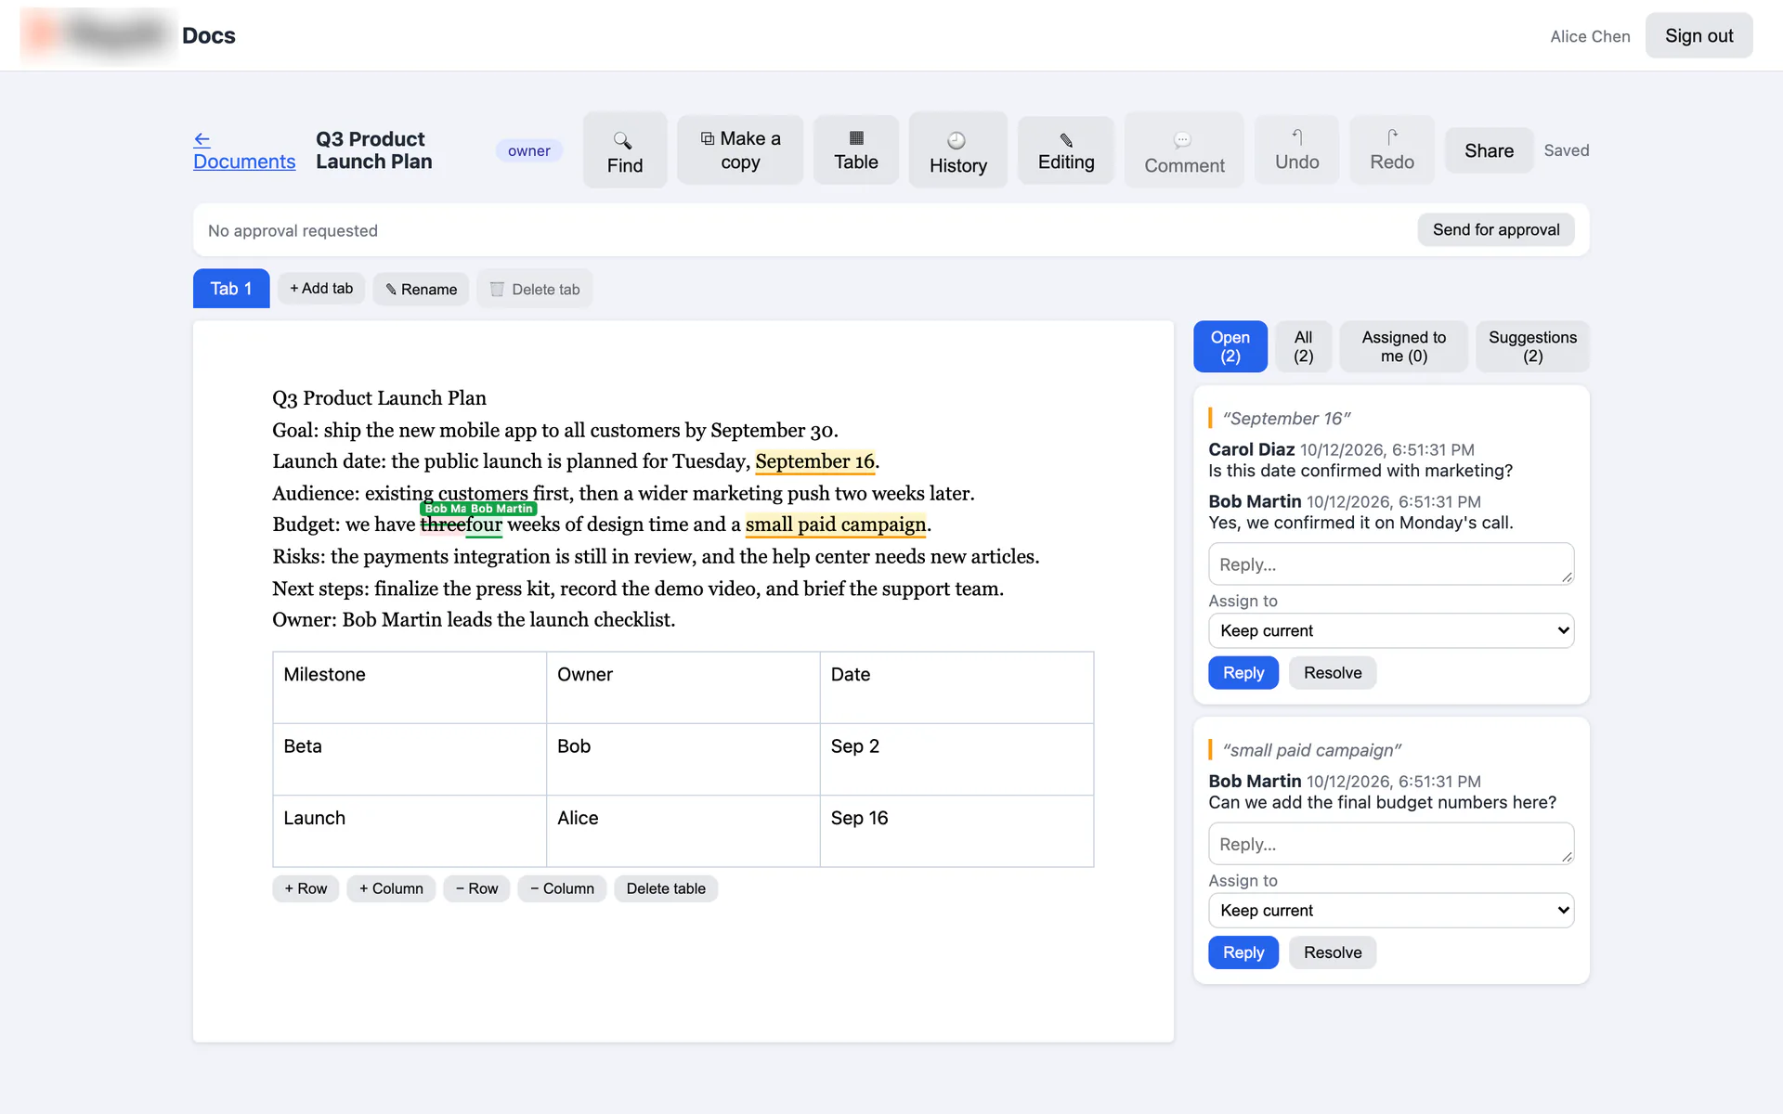This screenshot has width=1783, height=1114.
Task: Click the Date header cell
Action: 957,687
